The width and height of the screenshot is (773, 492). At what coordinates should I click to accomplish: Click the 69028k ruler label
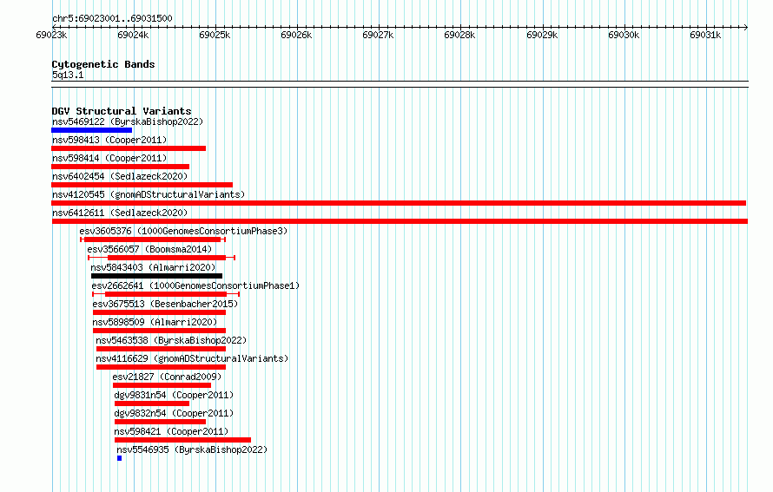459,35
